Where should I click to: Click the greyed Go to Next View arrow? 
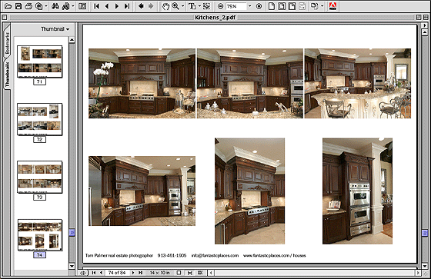[x=151, y=6]
